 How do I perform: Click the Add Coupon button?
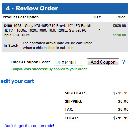coord(103,62)
